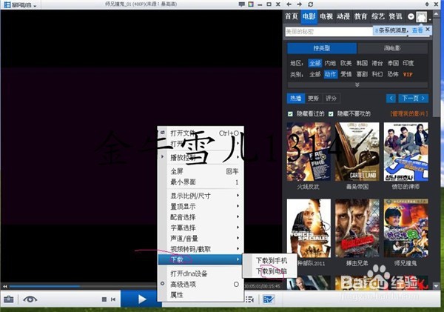
Task: Refresh the online panel with the reload icon
Action: pos(310,4)
